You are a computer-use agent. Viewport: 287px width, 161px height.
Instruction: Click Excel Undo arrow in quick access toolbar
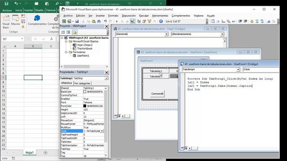16,4
